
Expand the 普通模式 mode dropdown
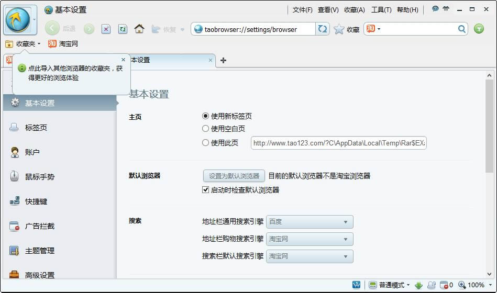(x=408, y=285)
